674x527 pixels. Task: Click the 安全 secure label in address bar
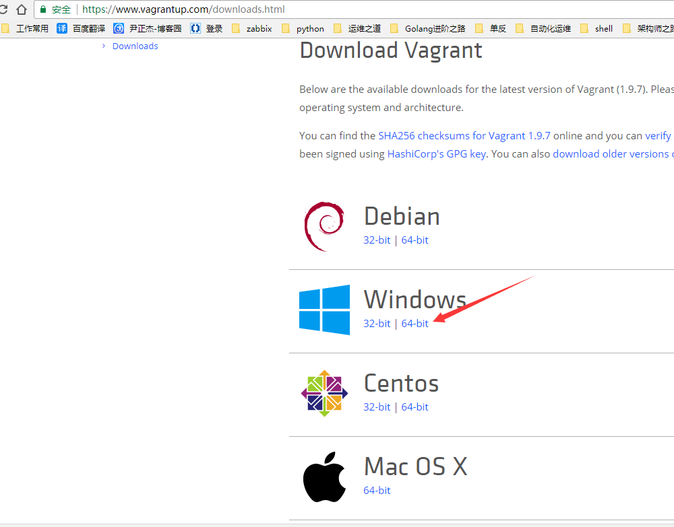pos(61,9)
